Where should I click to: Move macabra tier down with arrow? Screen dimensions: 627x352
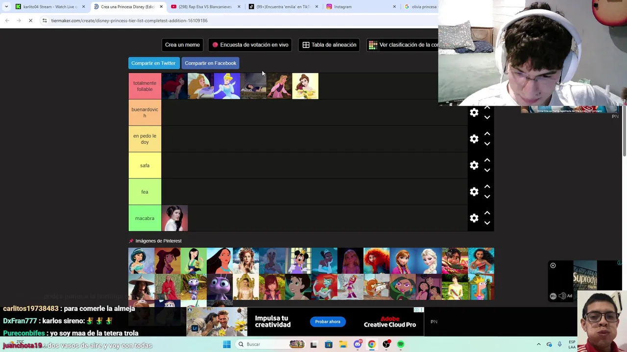(x=487, y=223)
